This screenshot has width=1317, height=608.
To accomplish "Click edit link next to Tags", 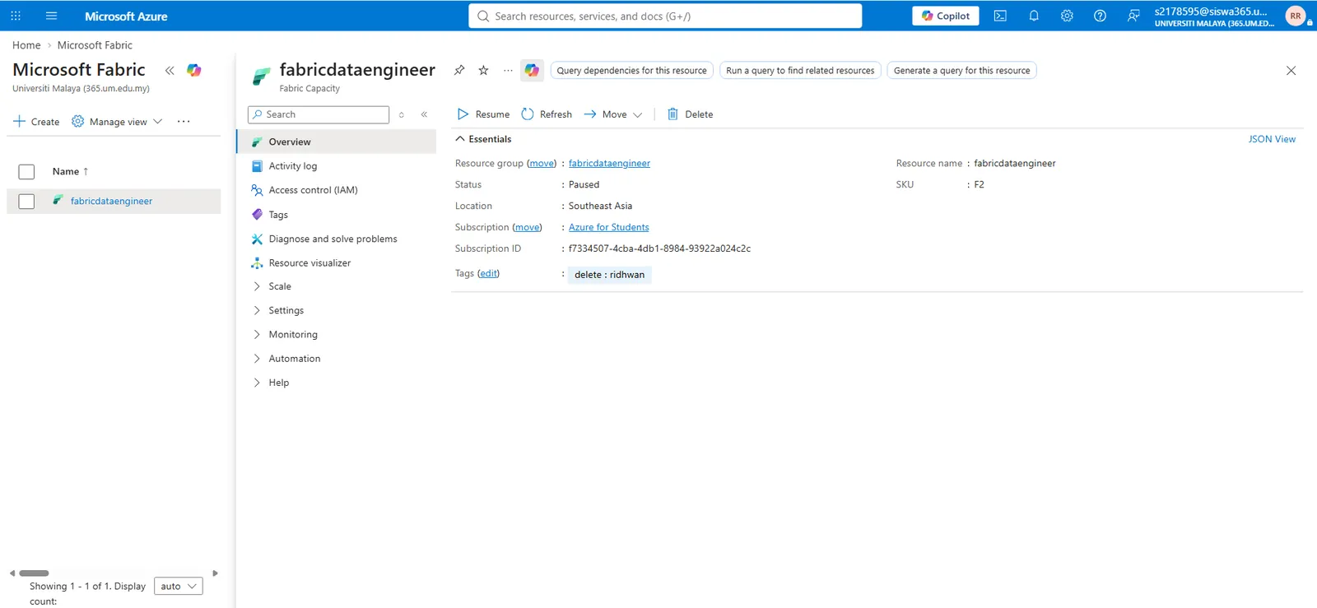I will 488,273.
